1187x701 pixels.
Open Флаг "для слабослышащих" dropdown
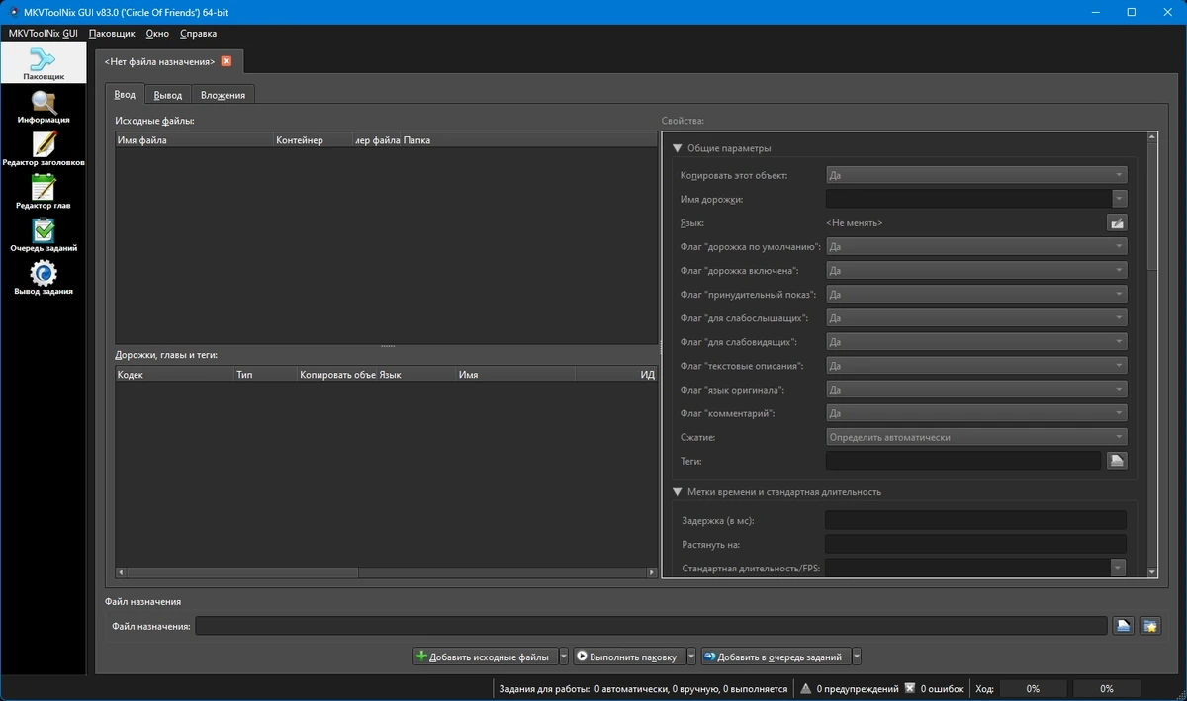pos(976,318)
